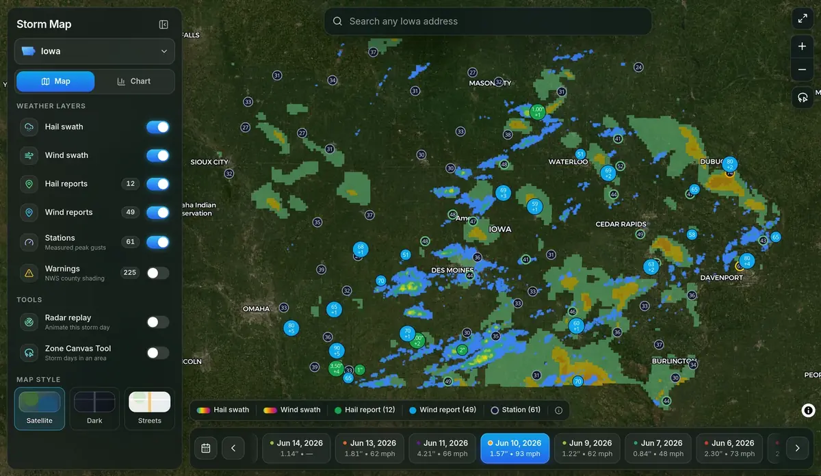Click the Hail swath cloud icon

coord(29,127)
